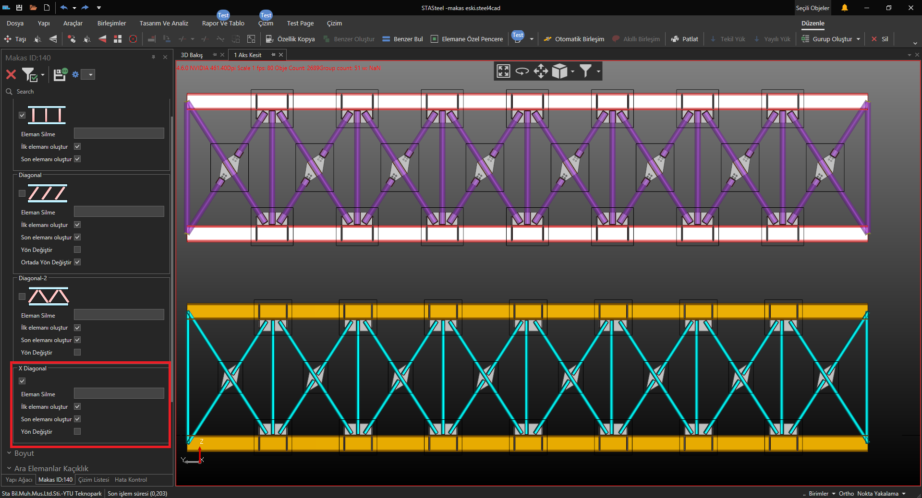Click the undo arrow icon
Image resolution: width=922 pixels, height=498 pixels.
click(64, 8)
